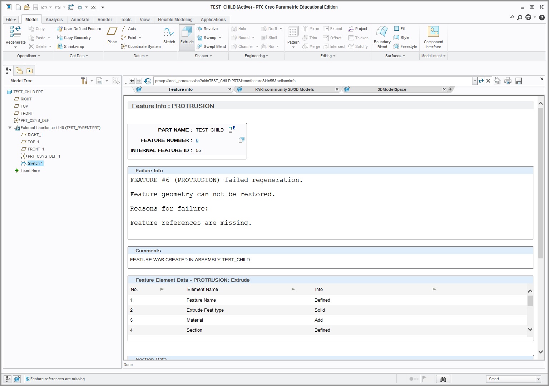Select Insert Here marker in tree
The height and width of the screenshot is (386, 549).
27,170
